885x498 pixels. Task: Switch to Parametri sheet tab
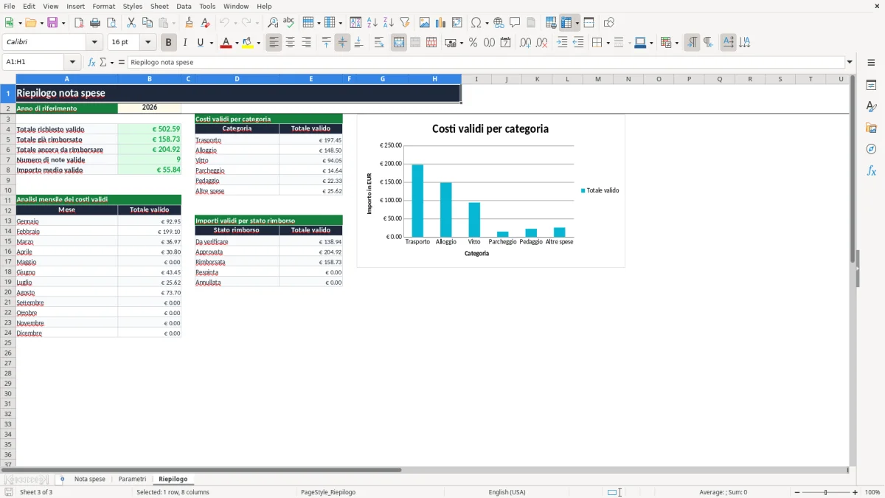[132, 479]
